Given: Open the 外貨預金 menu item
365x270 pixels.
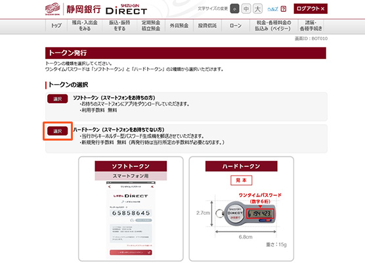Looking at the screenshot, I should (x=179, y=26).
